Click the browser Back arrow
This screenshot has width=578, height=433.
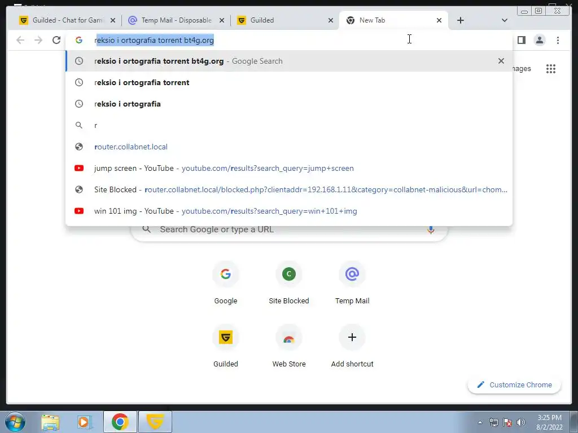[x=20, y=40]
